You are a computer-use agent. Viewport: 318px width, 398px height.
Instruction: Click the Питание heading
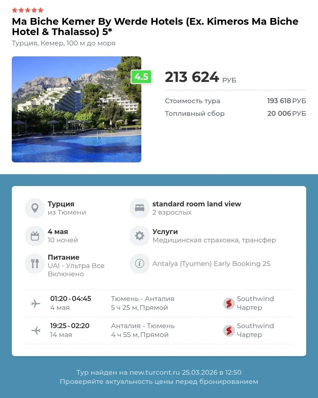(64, 257)
